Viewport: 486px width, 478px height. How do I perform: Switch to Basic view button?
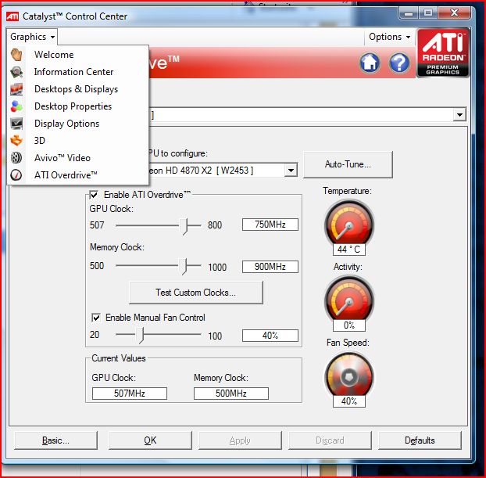click(x=55, y=440)
